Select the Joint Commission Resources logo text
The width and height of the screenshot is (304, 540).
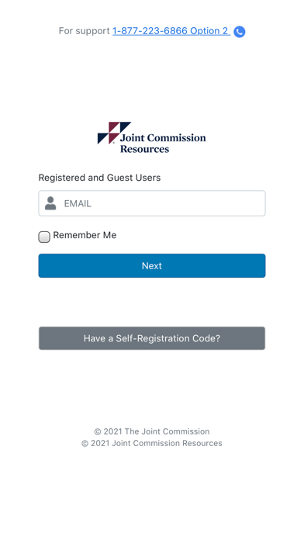tap(163, 144)
